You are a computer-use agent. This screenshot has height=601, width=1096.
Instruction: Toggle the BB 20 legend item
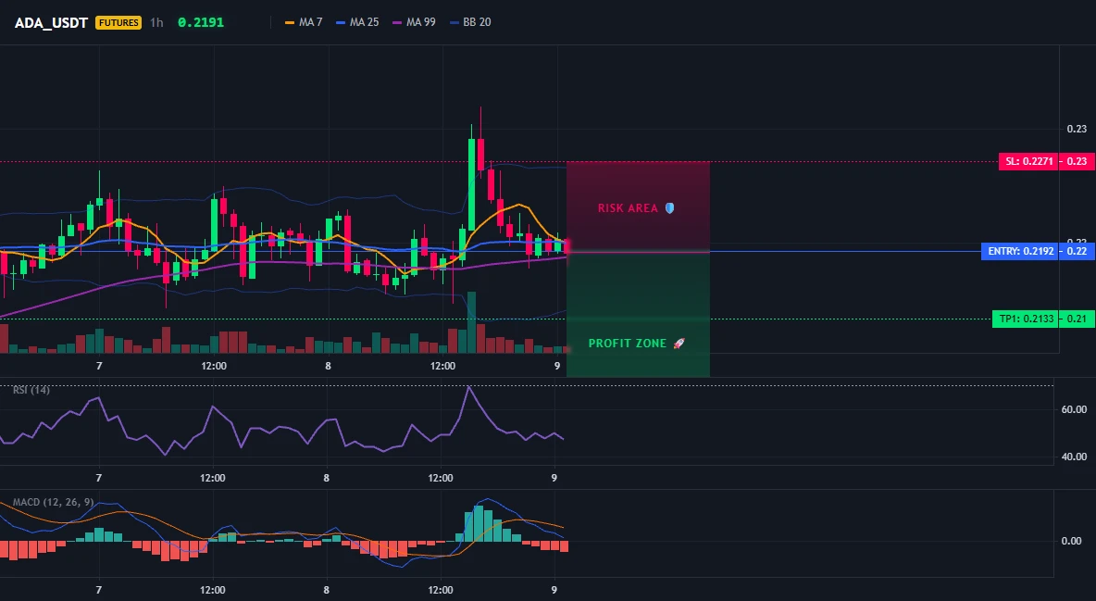coord(470,22)
